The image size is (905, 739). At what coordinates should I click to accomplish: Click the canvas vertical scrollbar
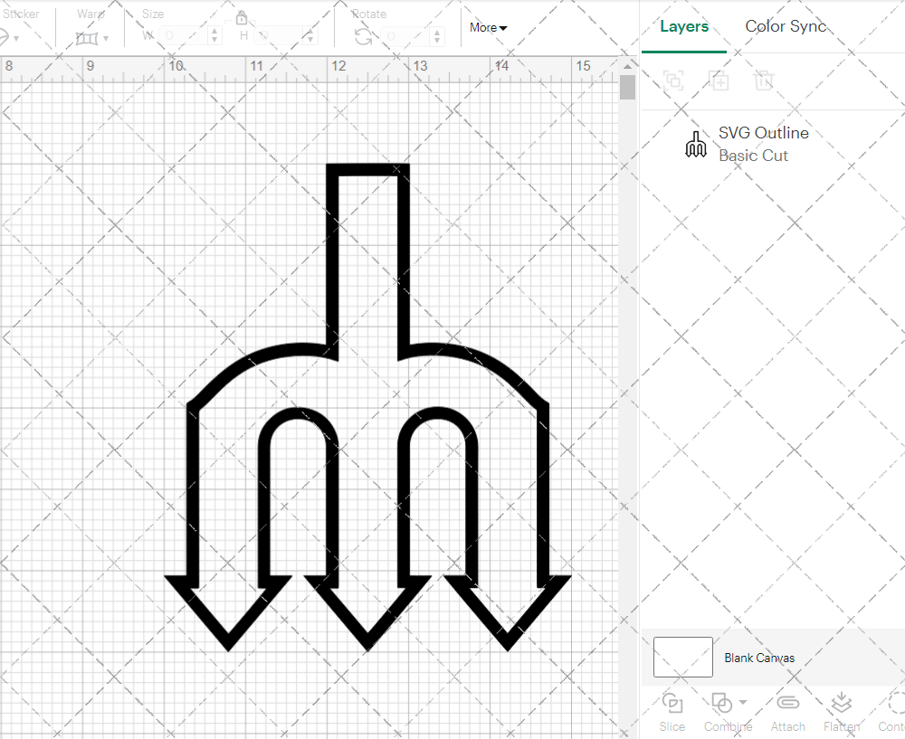click(627, 88)
